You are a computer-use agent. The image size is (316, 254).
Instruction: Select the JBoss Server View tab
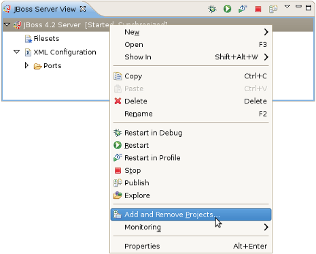45,9
